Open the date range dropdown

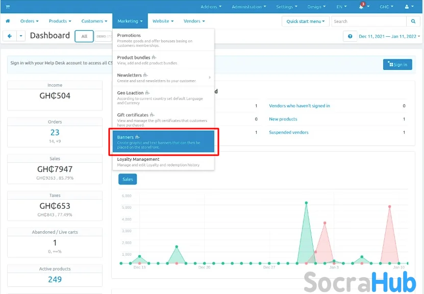coord(389,36)
